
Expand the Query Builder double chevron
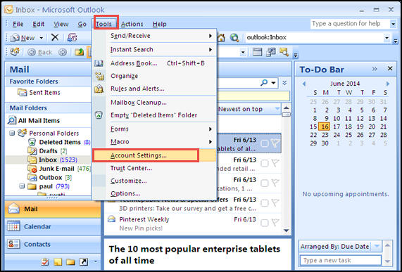(x=284, y=83)
